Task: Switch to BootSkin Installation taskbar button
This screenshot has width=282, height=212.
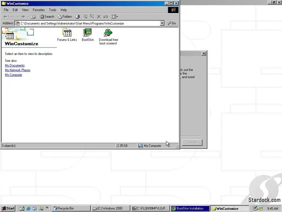Action: tap(190, 208)
